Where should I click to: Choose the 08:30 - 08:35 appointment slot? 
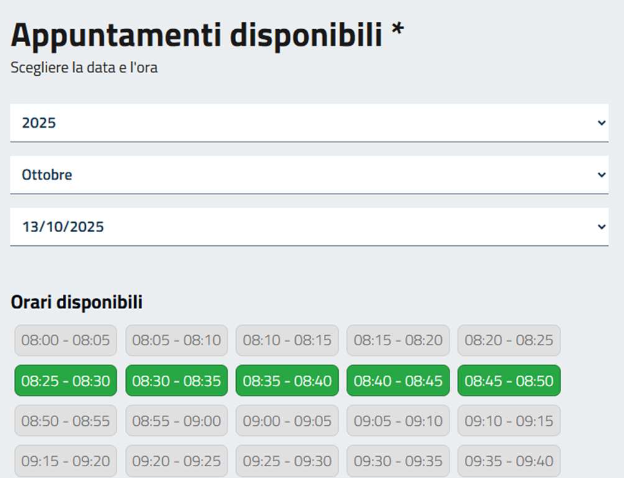coord(177,381)
